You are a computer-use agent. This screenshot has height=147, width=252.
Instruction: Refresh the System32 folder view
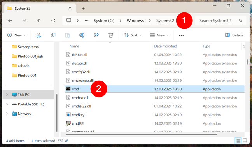tap(53, 21)
